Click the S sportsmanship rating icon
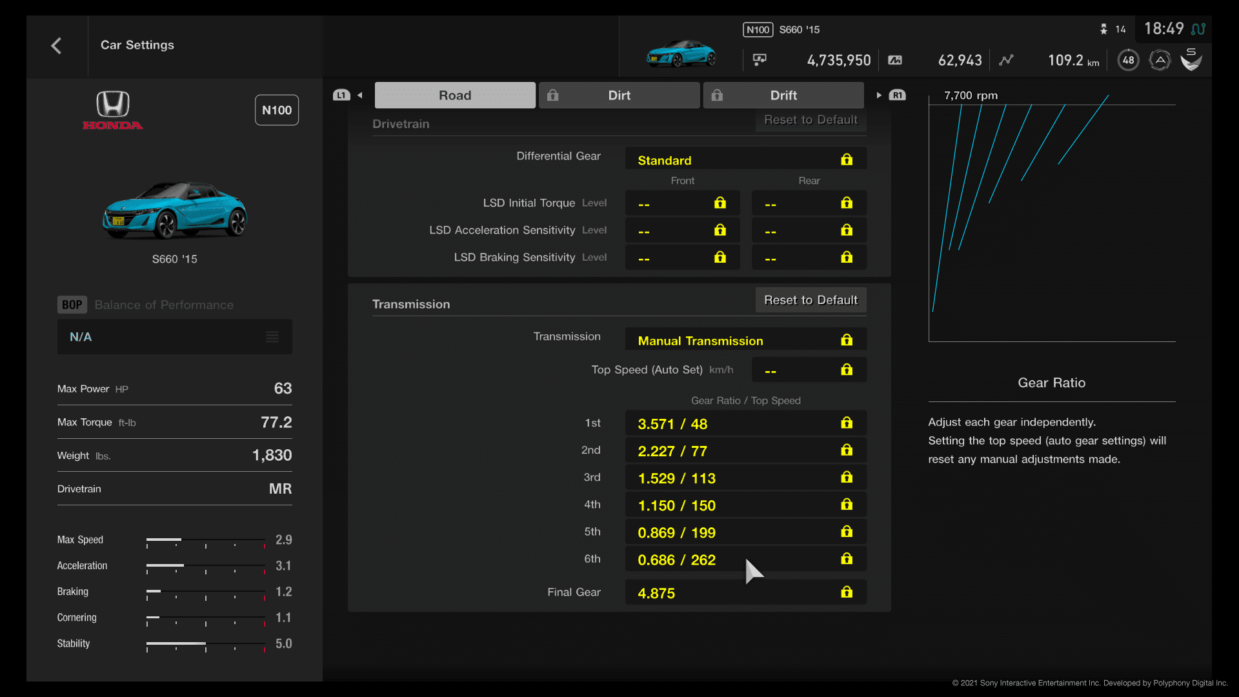Image resolution: width=1239 pixels, height=697 pixels. point(1191,59)
